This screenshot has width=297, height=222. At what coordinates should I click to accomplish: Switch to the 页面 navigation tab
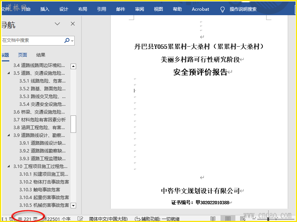23,55
